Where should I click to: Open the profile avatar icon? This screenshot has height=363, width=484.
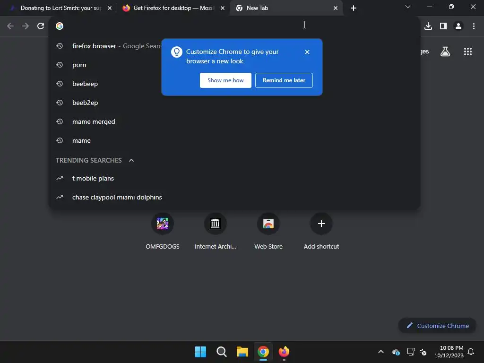pos(458,26)
